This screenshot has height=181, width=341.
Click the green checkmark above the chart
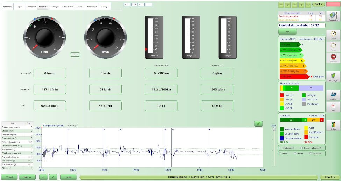pos(258,123)
